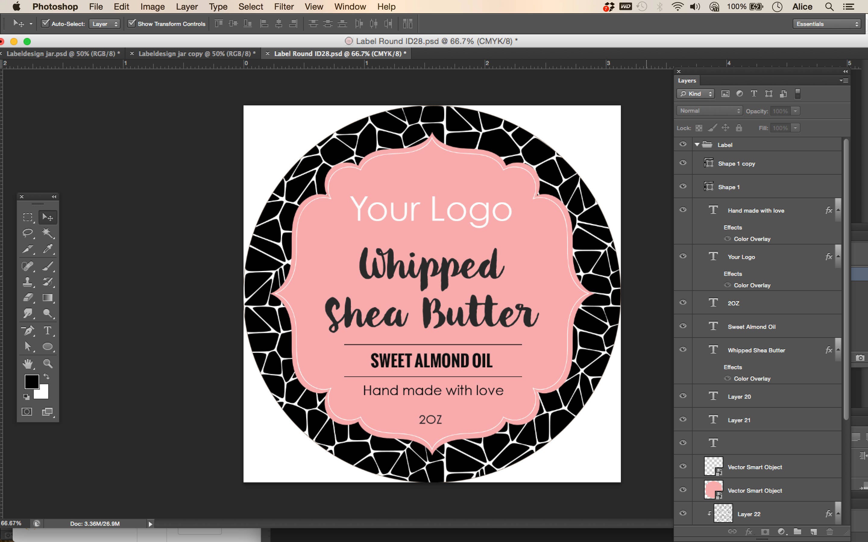
Task: Select the Hand tool
Action: tap(28, 363)
